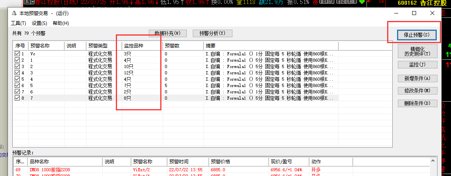The height and width of the screenshot is (176, 451).
Task: Click 品种名称 header in alert records
Action: [65, 162]
